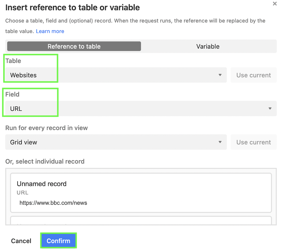Screen dimensions: 282x251
Task: Select the partially visible second record
Action: coord(141,222)
